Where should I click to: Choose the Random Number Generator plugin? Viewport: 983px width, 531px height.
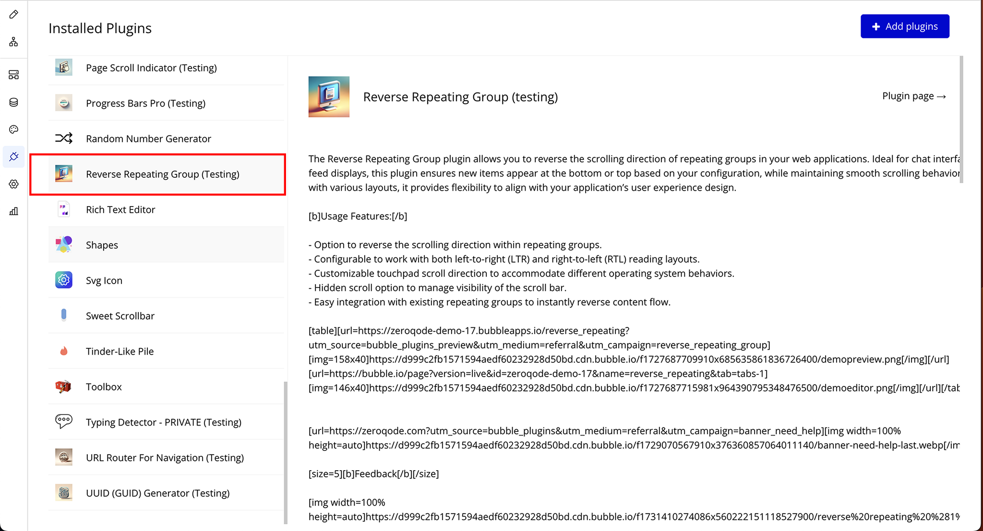(148, 139)
